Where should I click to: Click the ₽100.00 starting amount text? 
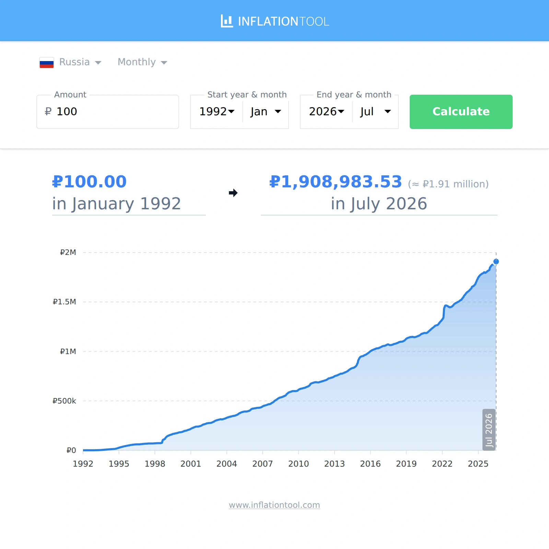point(89,182)
